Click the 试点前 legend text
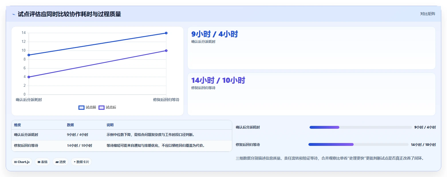447x177 pixels. pos(91,107)
